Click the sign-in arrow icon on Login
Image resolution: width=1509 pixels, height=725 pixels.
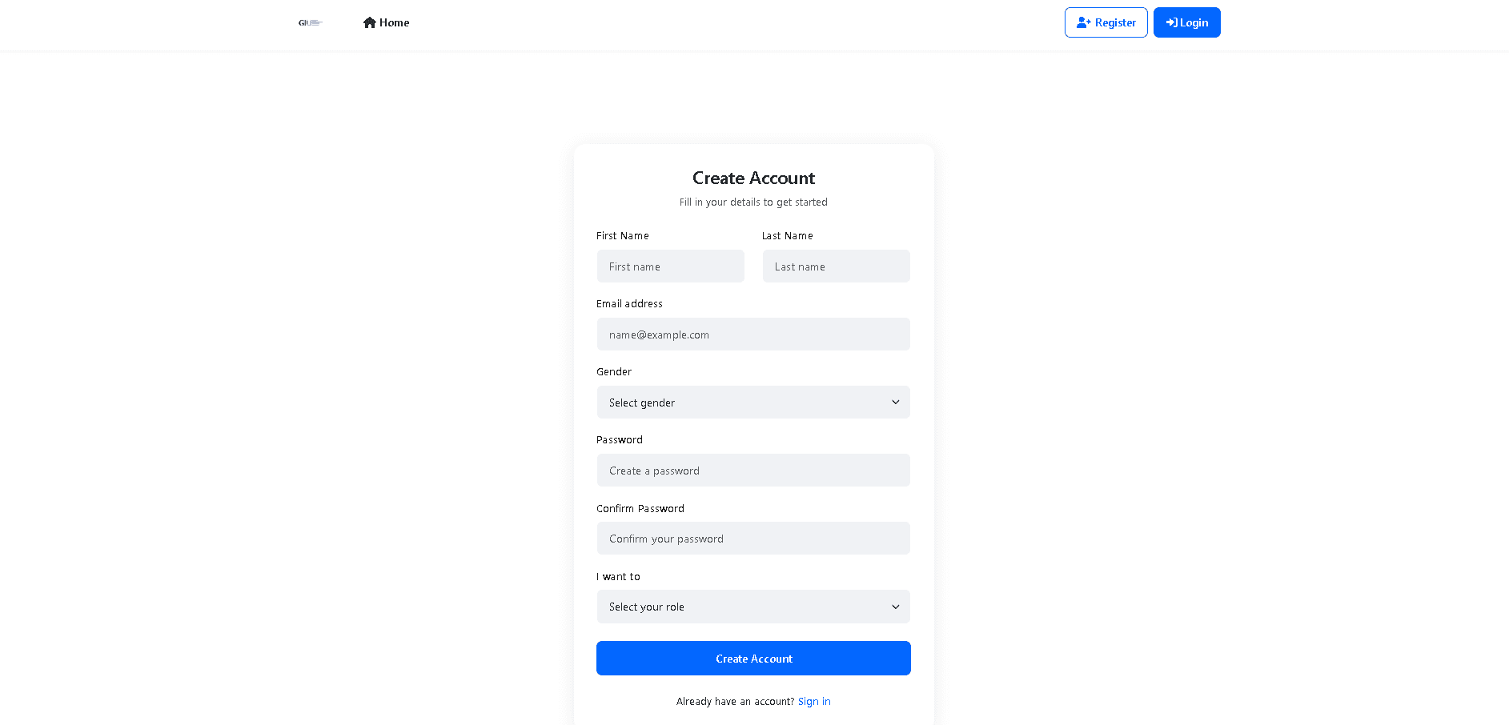click(x=1171, y=22)
